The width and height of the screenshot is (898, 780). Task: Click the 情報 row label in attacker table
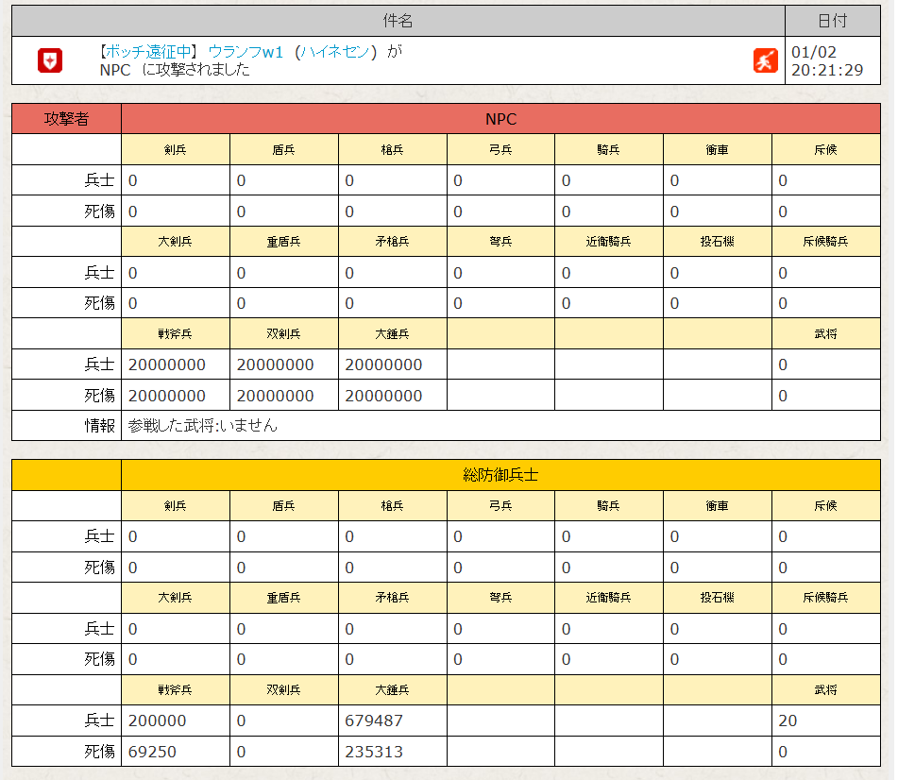[x=99, y=426]
